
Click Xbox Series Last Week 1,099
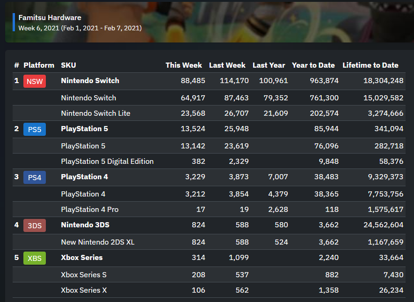click(x=239, y=258)
